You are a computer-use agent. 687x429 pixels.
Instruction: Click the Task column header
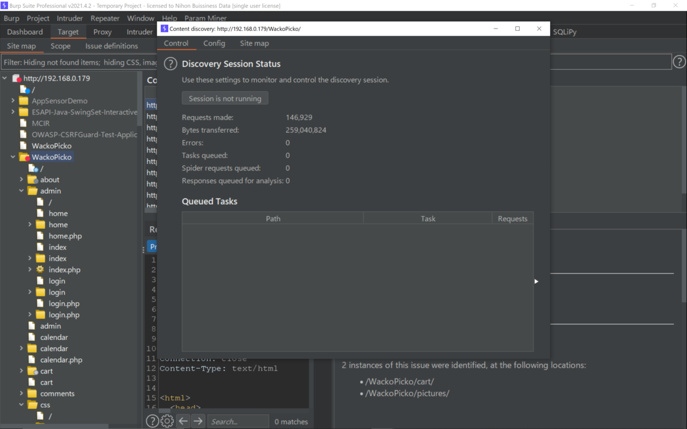[428, 219]
